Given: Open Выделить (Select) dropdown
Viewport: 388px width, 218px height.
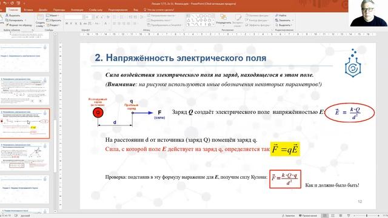Looking at the screenshot, I should pyautogui.click(x=284, y=25).
